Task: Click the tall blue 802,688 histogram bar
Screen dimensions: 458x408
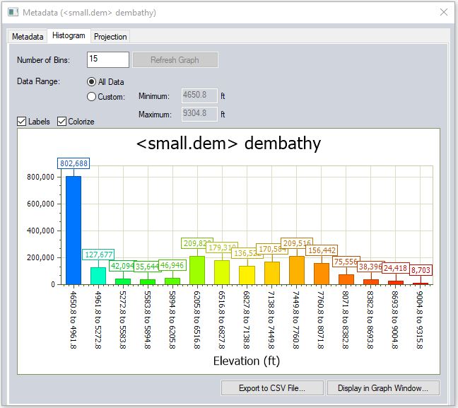Action: coord(74,230)
